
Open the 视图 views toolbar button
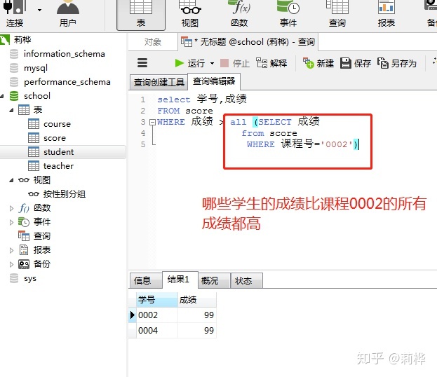tap(190, 14)
